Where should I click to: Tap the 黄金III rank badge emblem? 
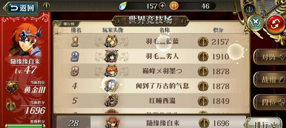point(12,87)
